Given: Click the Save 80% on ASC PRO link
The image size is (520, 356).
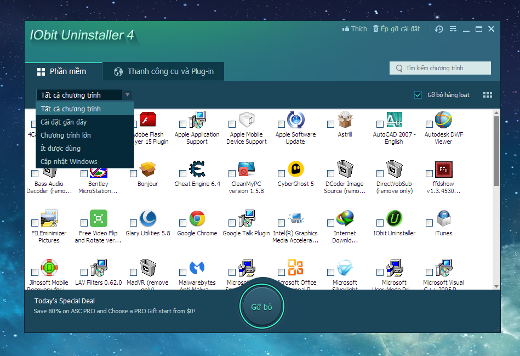Looking at the screenshot, I should coord(114,311).
